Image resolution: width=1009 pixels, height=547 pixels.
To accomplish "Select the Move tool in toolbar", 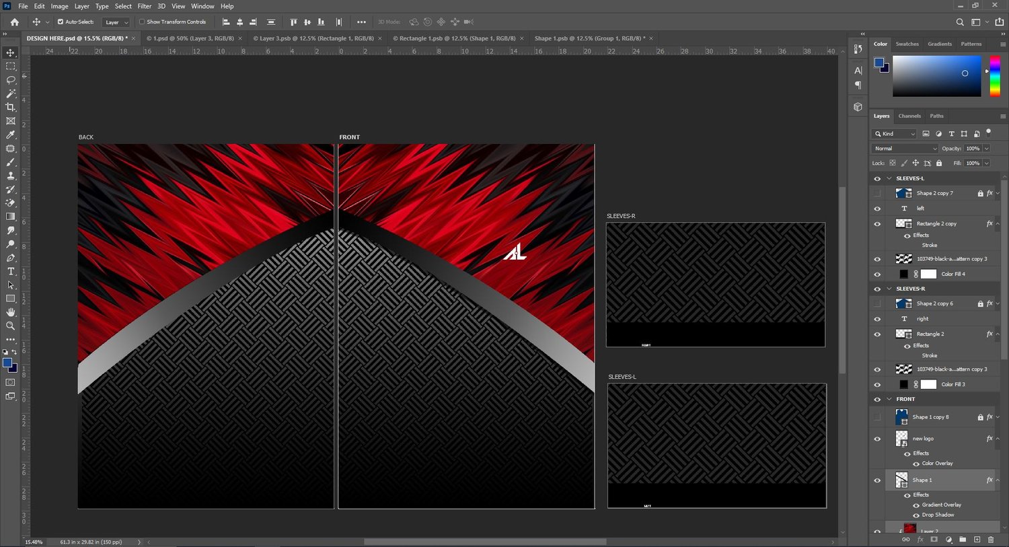I will pos(11,52).
